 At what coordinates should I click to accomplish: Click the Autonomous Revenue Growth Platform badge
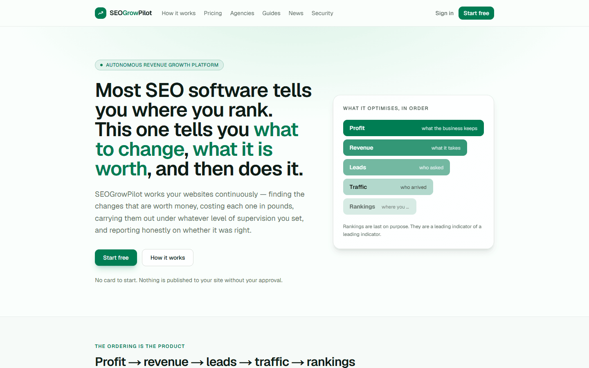(x=159, y=65)
